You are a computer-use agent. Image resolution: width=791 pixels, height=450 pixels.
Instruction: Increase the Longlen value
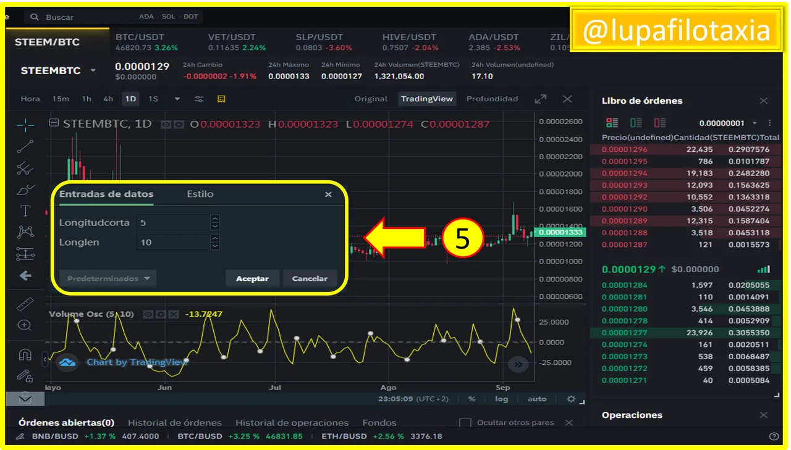(215, 238)
